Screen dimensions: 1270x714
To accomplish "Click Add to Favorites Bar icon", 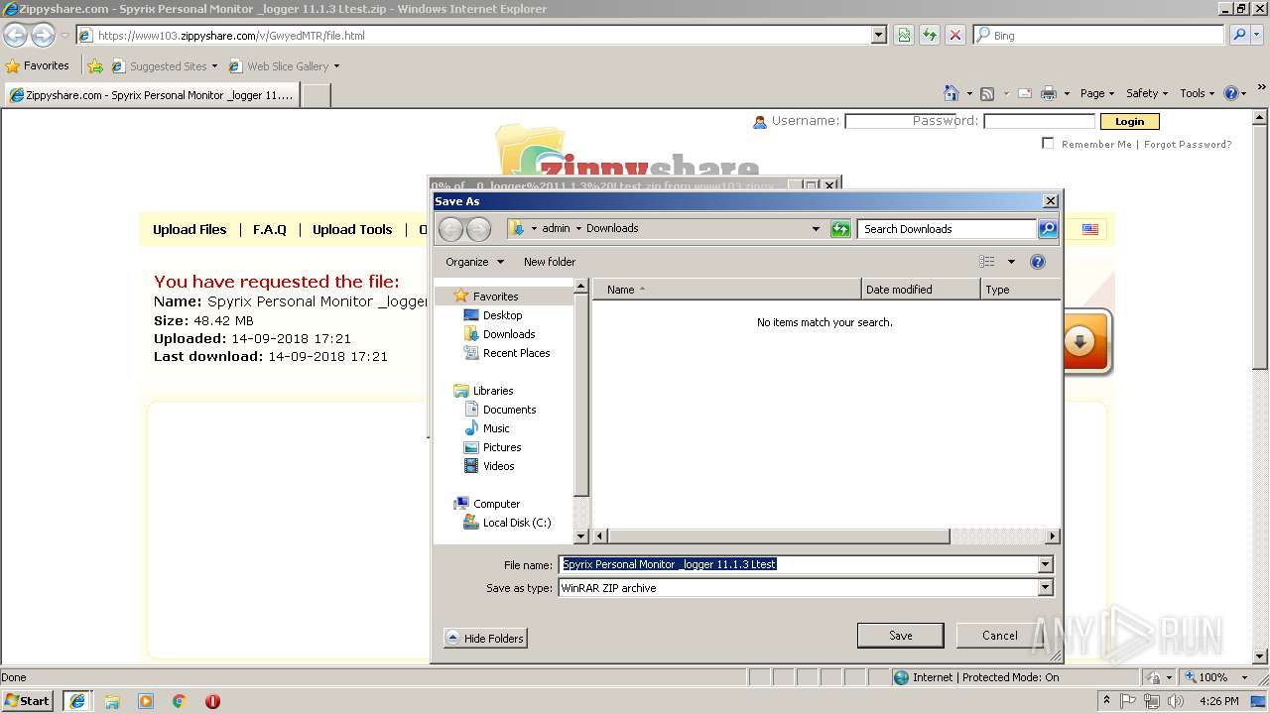I will (x=95, y=66).
